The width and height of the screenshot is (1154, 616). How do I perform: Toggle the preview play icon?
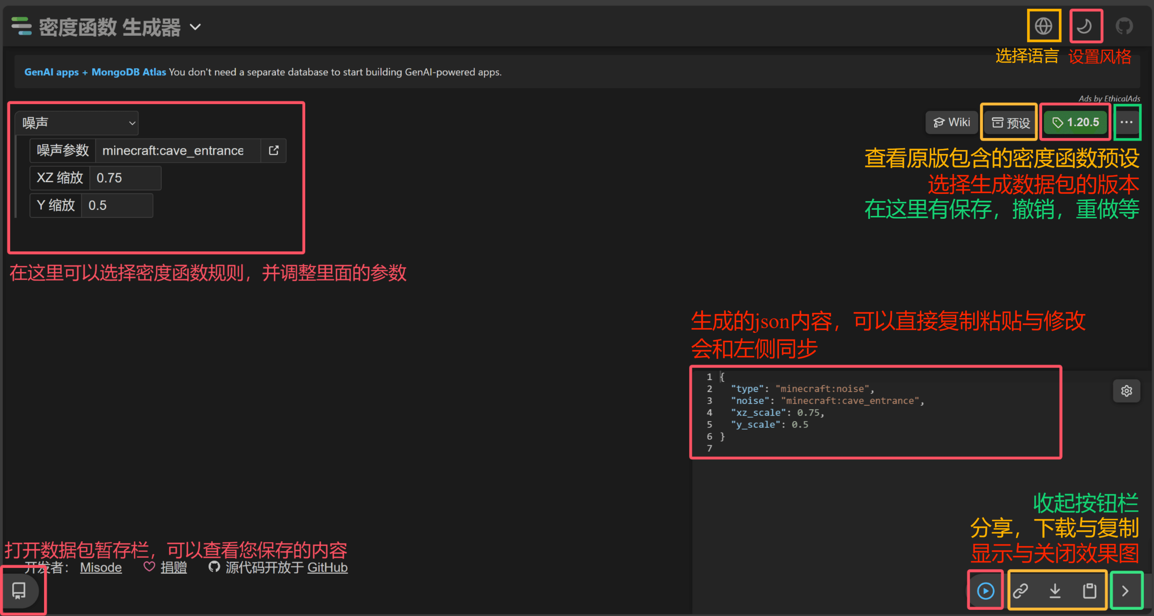point(985,591)
